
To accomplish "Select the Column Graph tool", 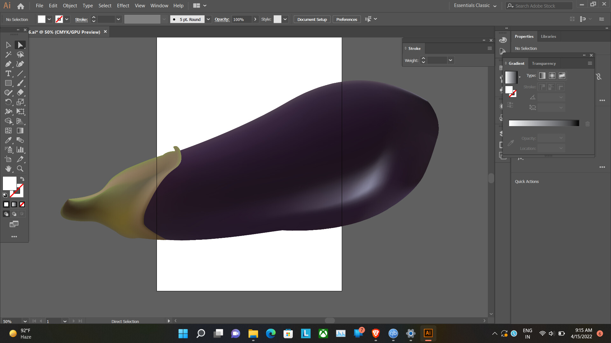I will pos(20,150).
